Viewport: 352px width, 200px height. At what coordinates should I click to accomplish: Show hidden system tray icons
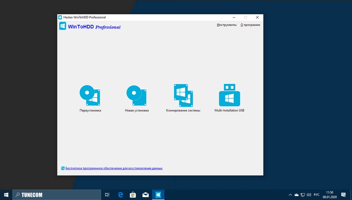coord(290,195)
